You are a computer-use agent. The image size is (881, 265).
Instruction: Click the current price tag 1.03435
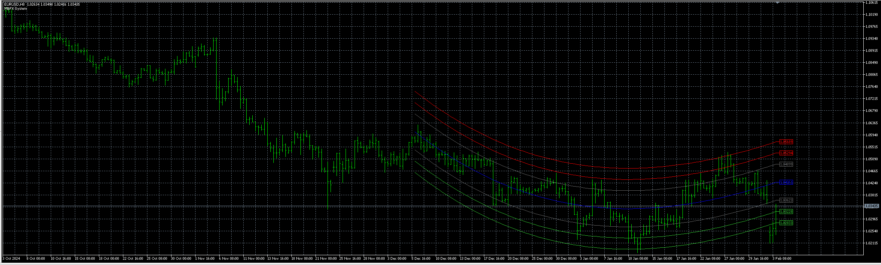coord(872,206)
